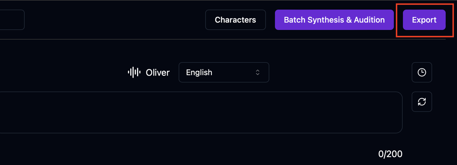Click the 0/200 character counter
This screenshot has height=165, width=457.
point(390,154)
